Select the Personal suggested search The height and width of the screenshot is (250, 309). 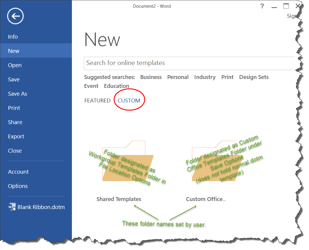point(178,77)
